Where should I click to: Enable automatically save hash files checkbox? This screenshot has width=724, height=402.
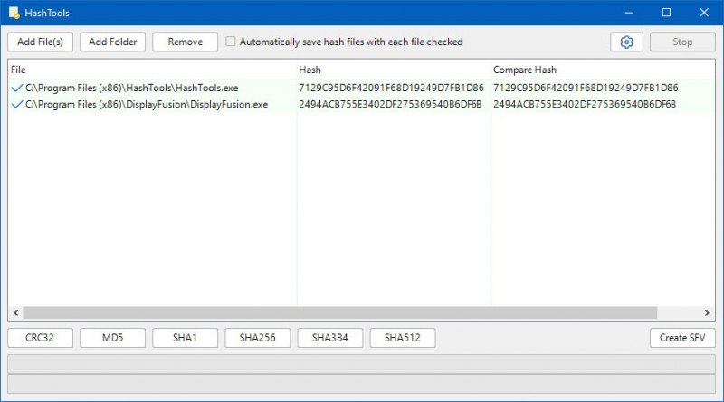point(231,42)
